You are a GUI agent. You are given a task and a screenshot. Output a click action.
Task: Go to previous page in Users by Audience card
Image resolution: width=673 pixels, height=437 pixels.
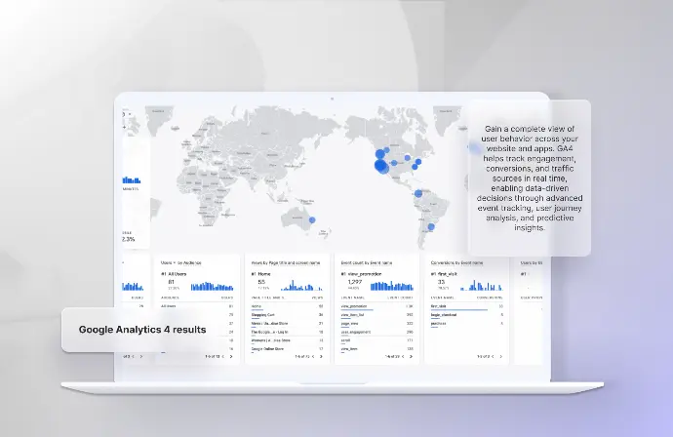click(222, 357)
